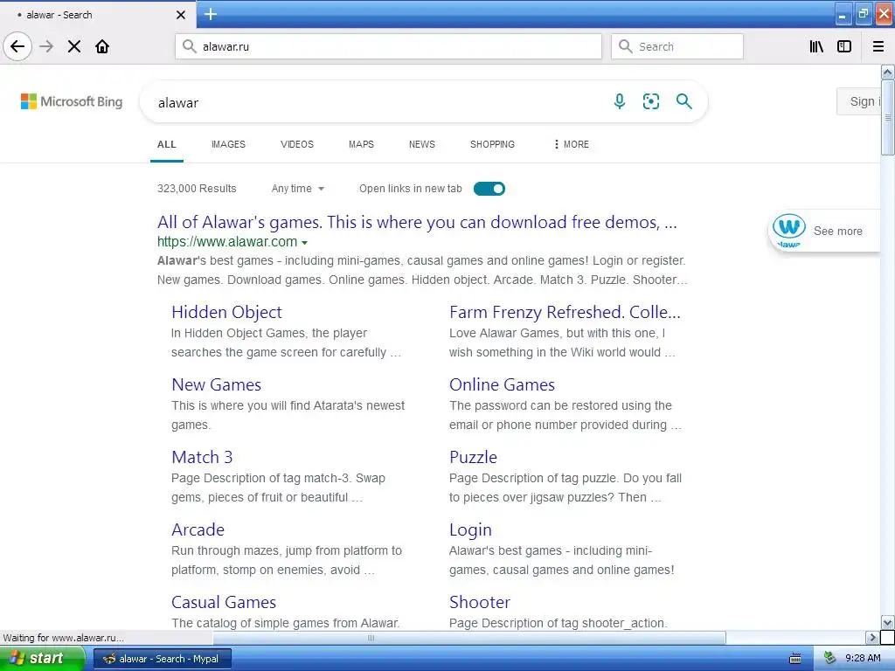This screenshot has height=671, width=895.
Task: Open the Match 3 sitelink
Action: point(202,457)
